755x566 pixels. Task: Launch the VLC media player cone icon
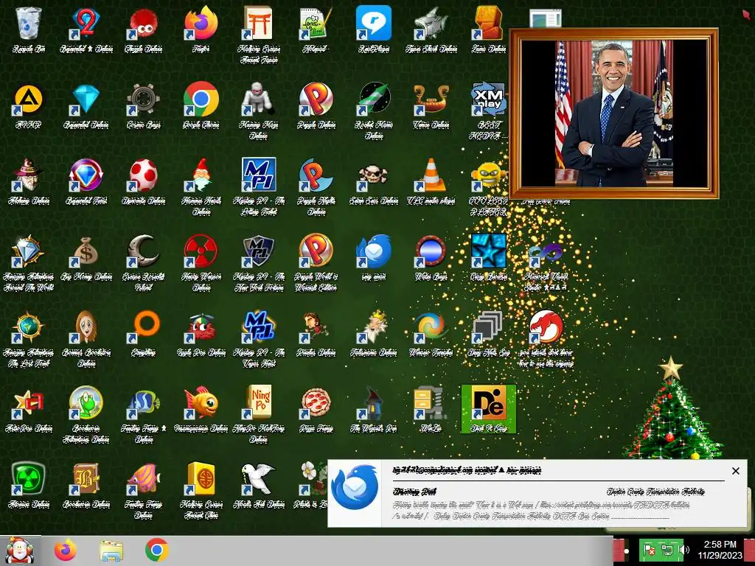coord(431,175)
